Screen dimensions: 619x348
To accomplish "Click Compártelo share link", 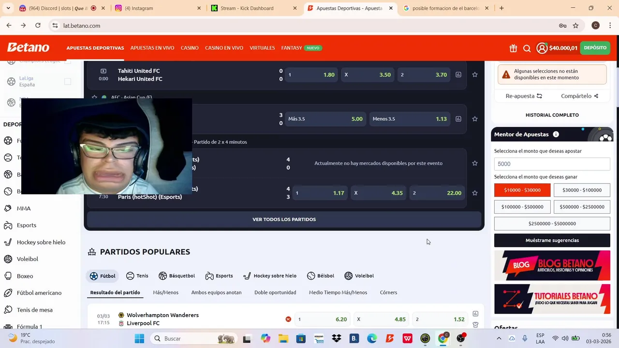I will [580, 96].
